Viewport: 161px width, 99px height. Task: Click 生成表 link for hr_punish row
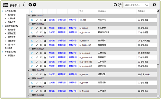point(52,83)
